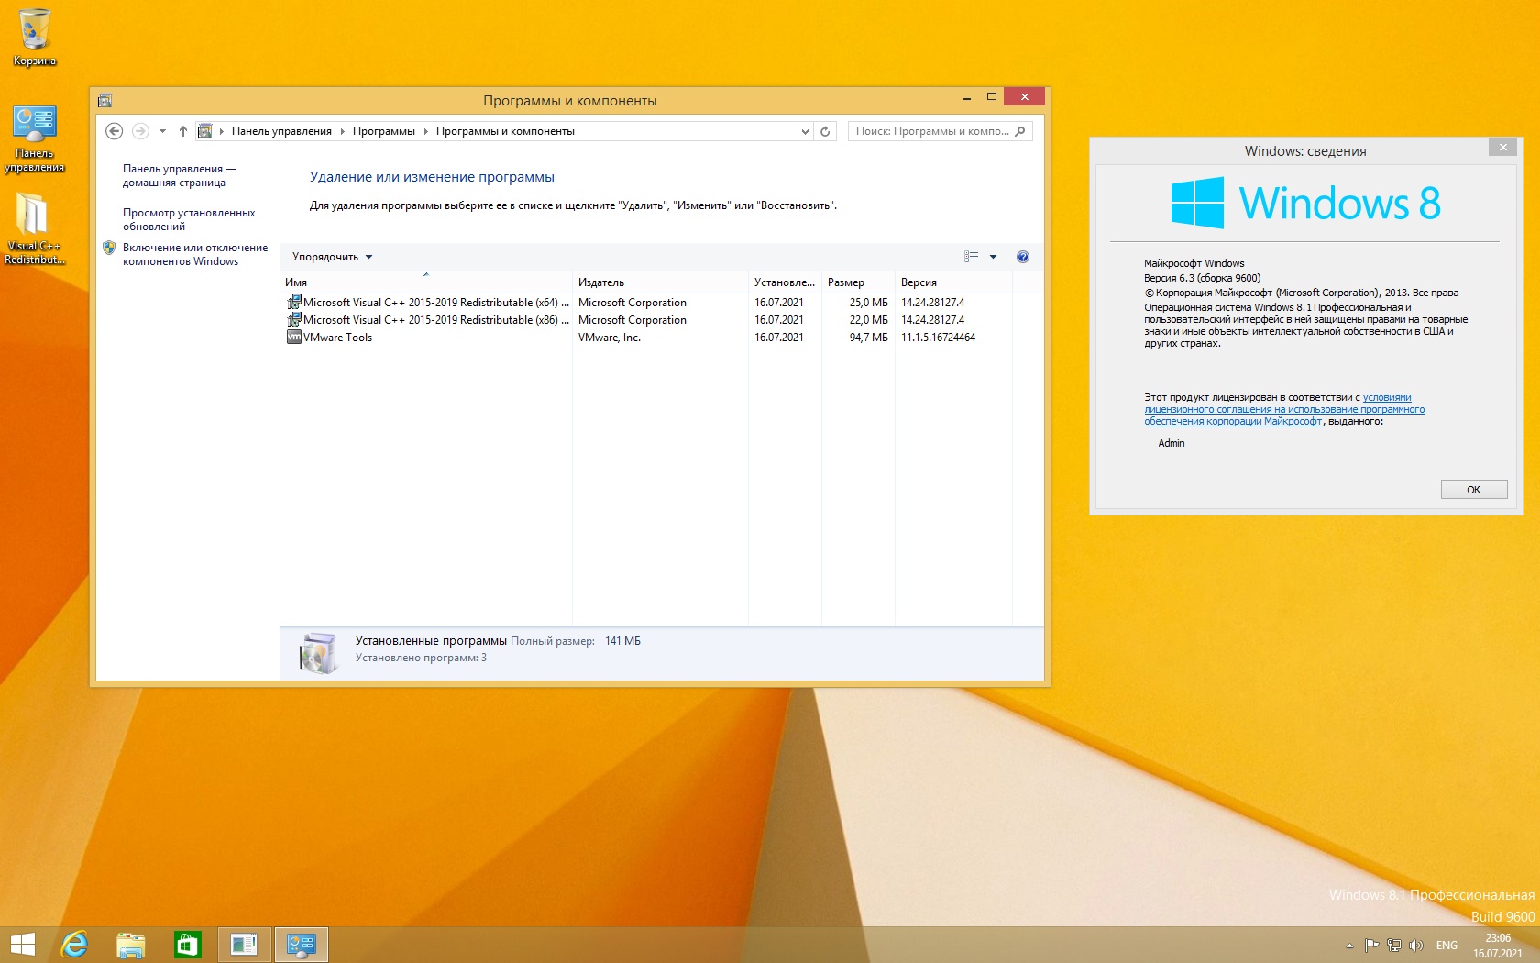Open Internet Explorer from taskbar
This screenshot has height=963, width=1540.
(74, 944)
